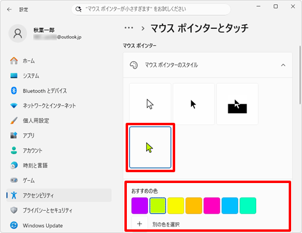Screen dimensions: 302x233
Task: Choose the yellow recommended color
Action: [176, 206]
